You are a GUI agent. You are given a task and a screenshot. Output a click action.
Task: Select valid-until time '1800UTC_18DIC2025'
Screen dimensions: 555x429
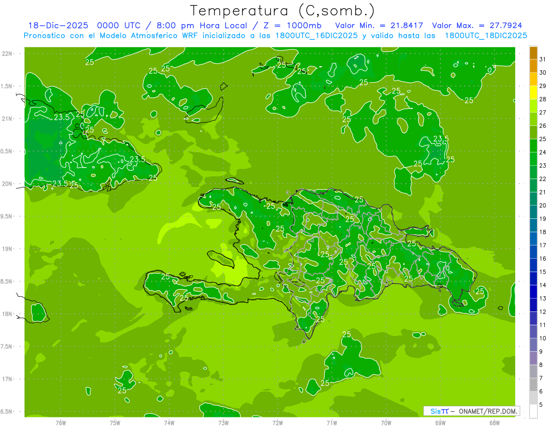[486, 36]
